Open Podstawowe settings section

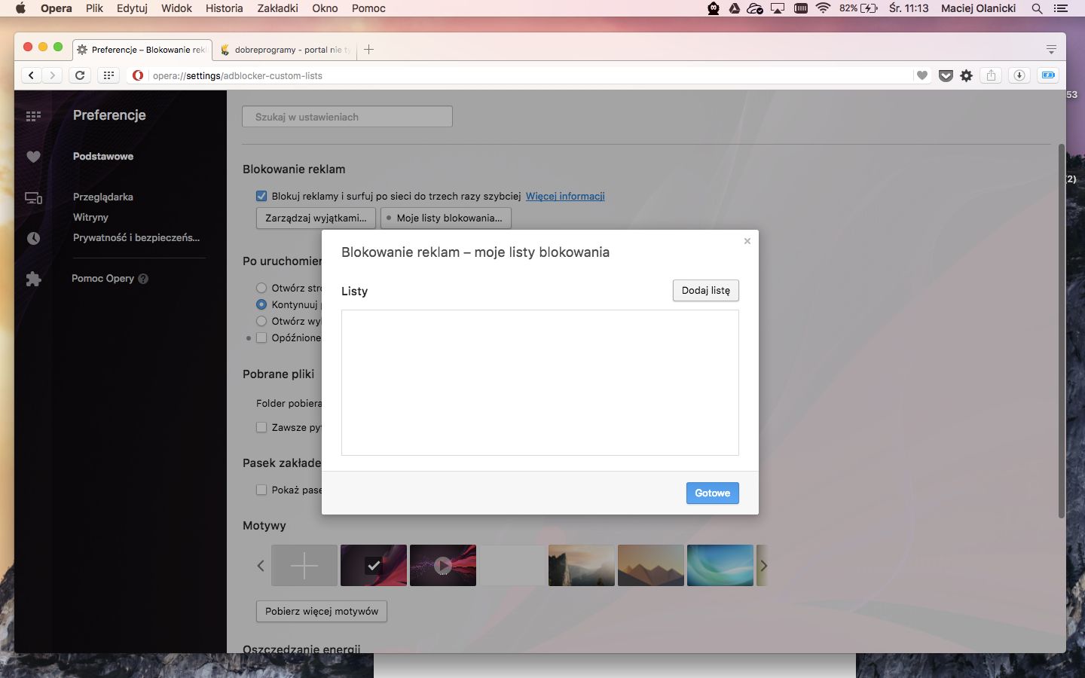coord(103,156)
